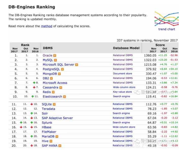Open the FileMaker link

point(49,132)
